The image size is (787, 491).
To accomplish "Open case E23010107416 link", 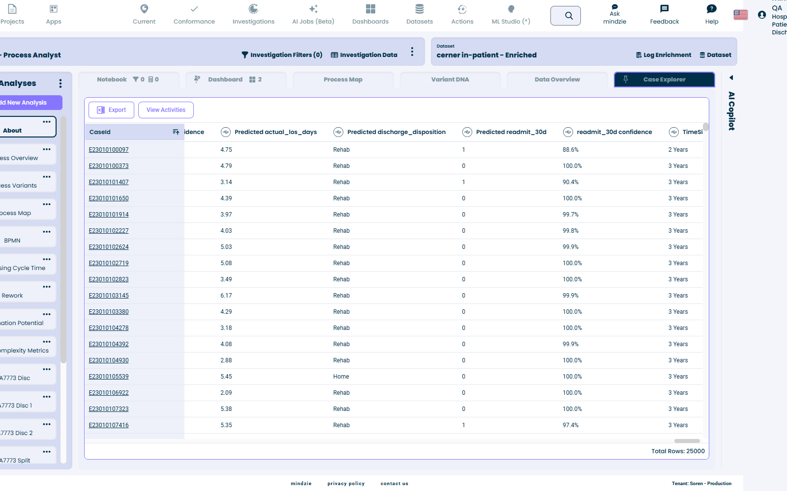I will tap(109, 425).
